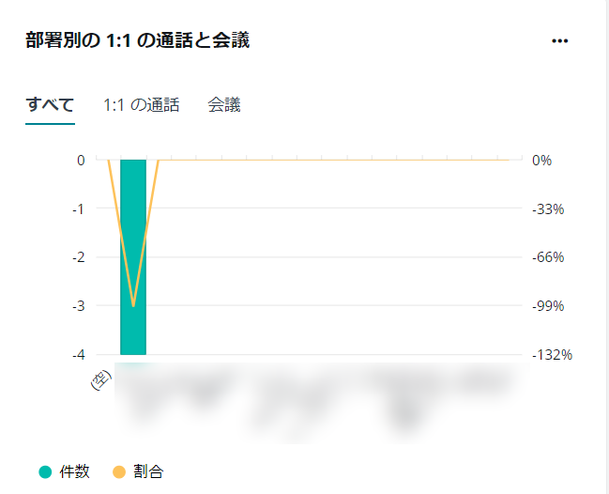Viewport: 609px width, 494px height.
Task: Click the -4 left axis label
Action: (x=79, y=355)
